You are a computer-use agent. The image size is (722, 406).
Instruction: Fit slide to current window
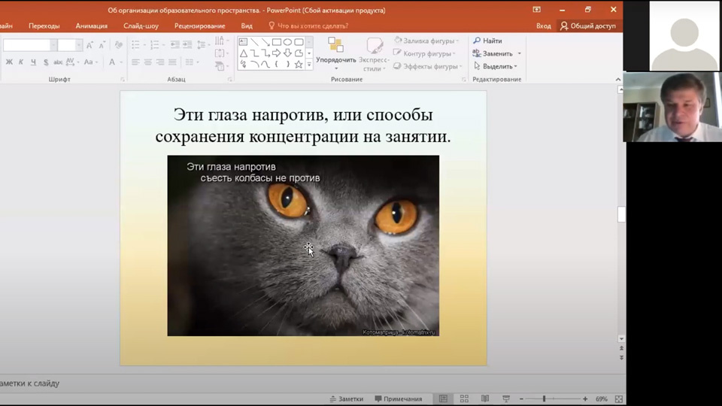619,398
